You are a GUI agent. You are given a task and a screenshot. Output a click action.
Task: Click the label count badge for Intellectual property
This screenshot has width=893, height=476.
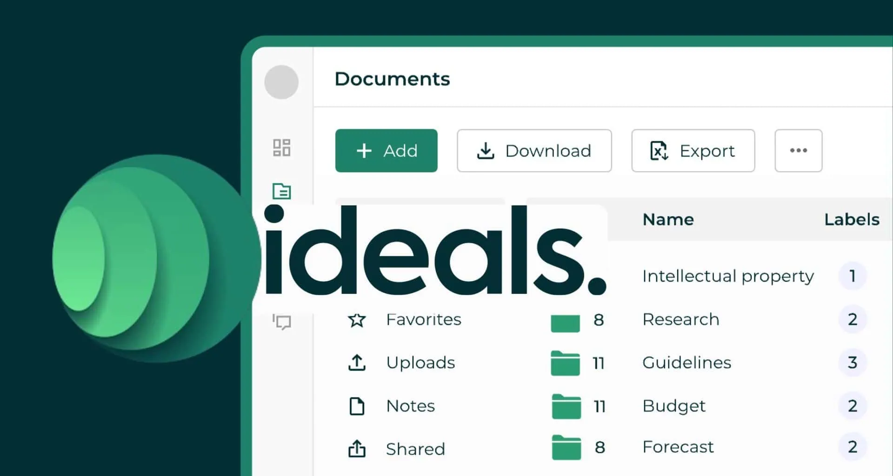tap(852, 276)
